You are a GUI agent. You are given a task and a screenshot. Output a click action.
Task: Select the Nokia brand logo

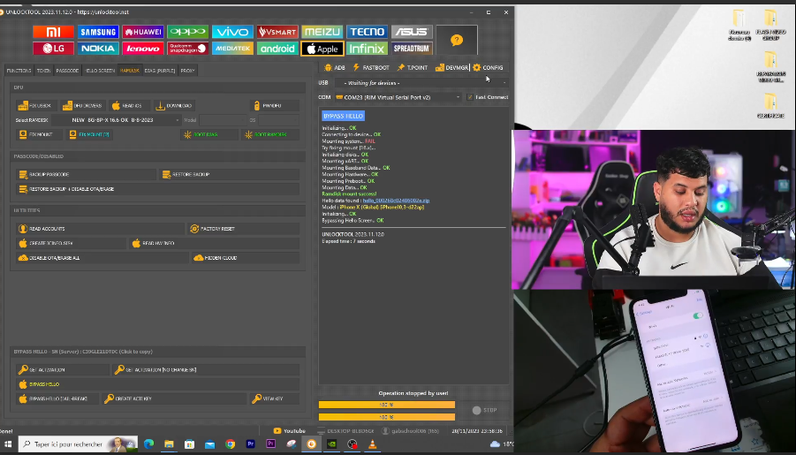coord(98,49)
